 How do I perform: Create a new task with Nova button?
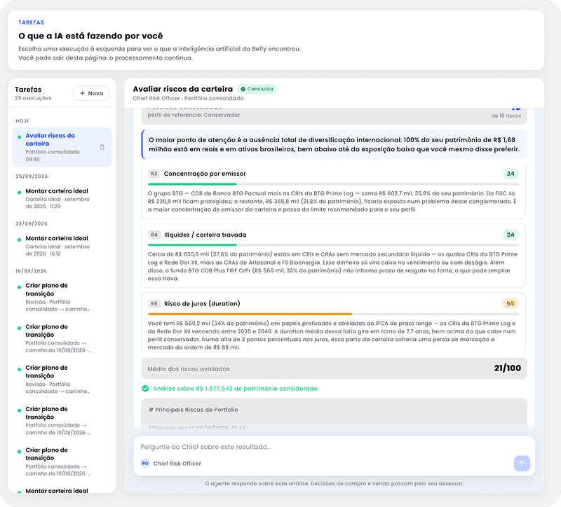coord(91,93)
